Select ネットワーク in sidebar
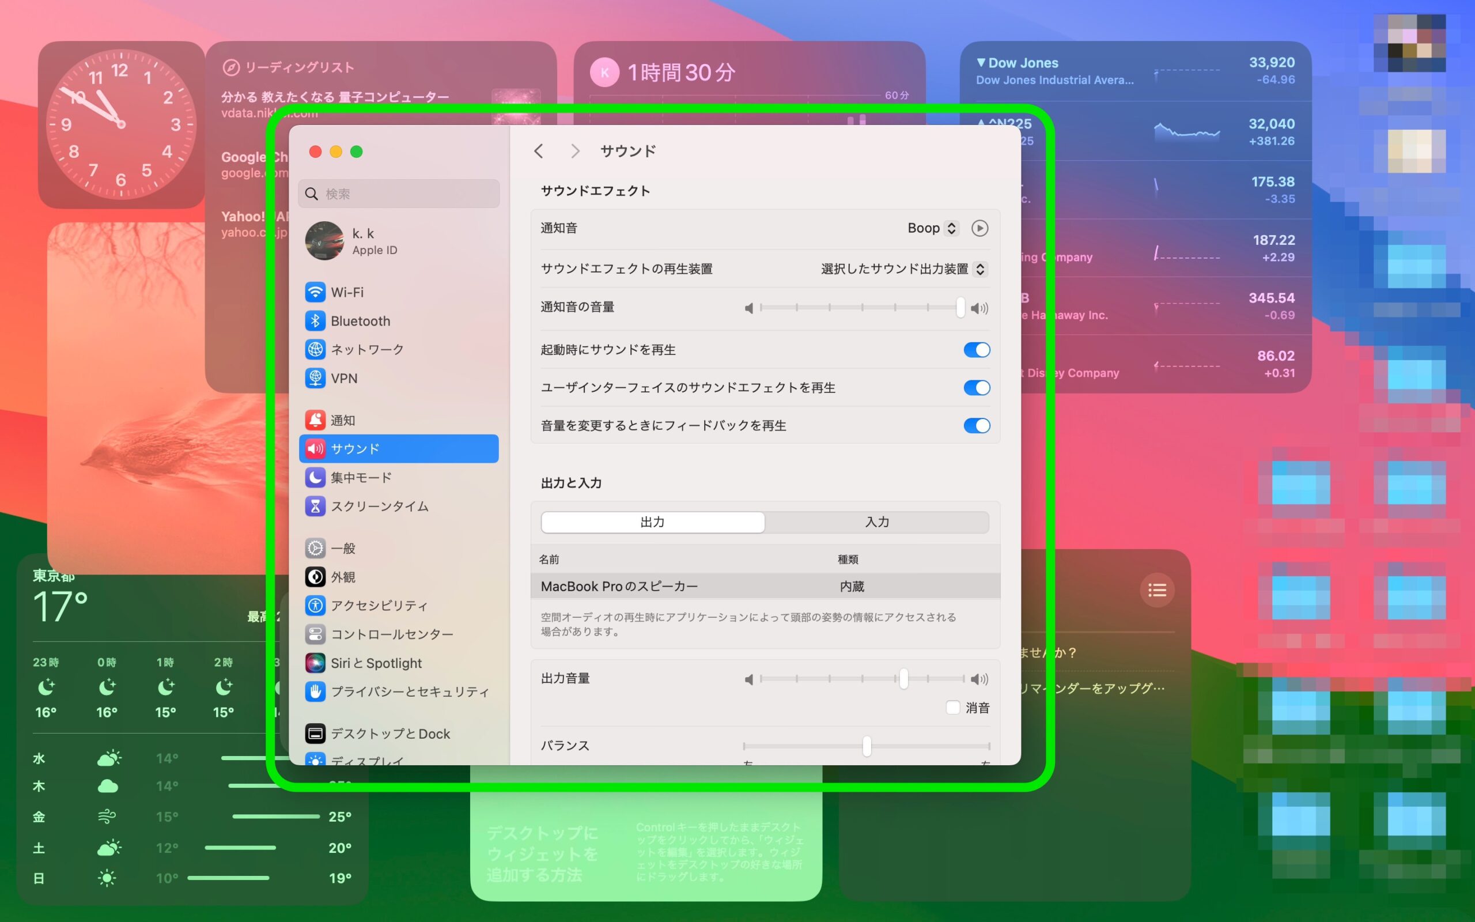The height and width of the screenshot is (922, 1475). coord(399,349)
